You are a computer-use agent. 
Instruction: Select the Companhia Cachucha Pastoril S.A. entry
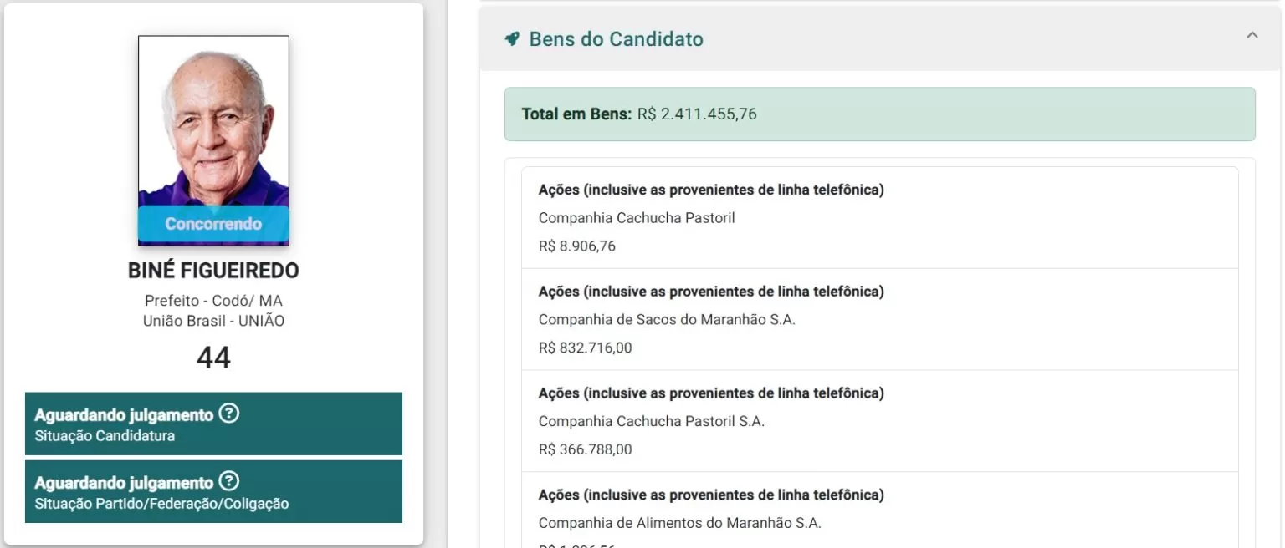coord(652,422)
